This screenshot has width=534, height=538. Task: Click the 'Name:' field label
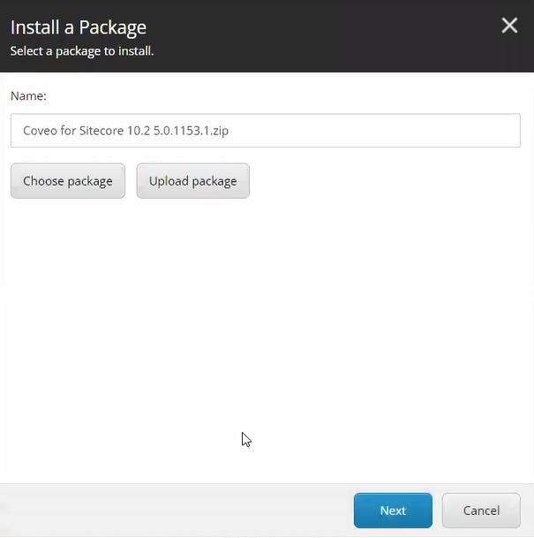(x=28, y=95)
